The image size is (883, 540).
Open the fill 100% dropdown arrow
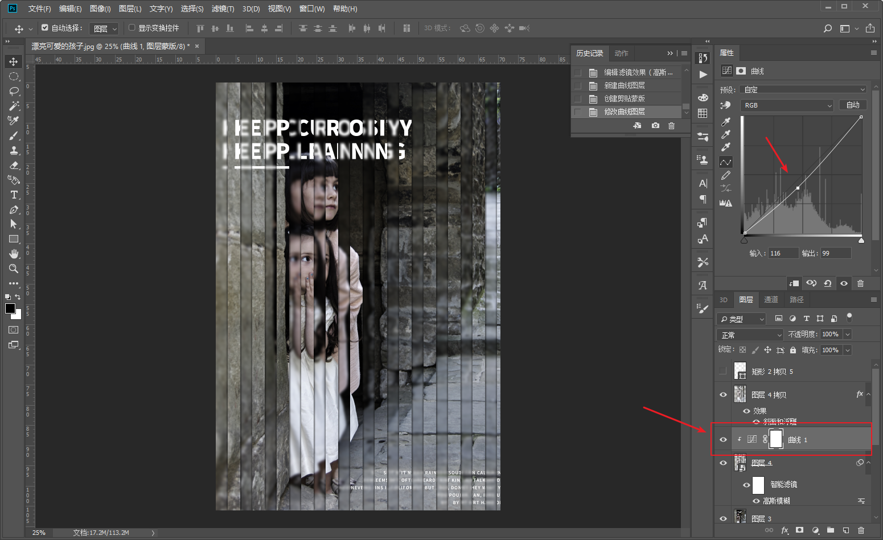click(847, 350)
